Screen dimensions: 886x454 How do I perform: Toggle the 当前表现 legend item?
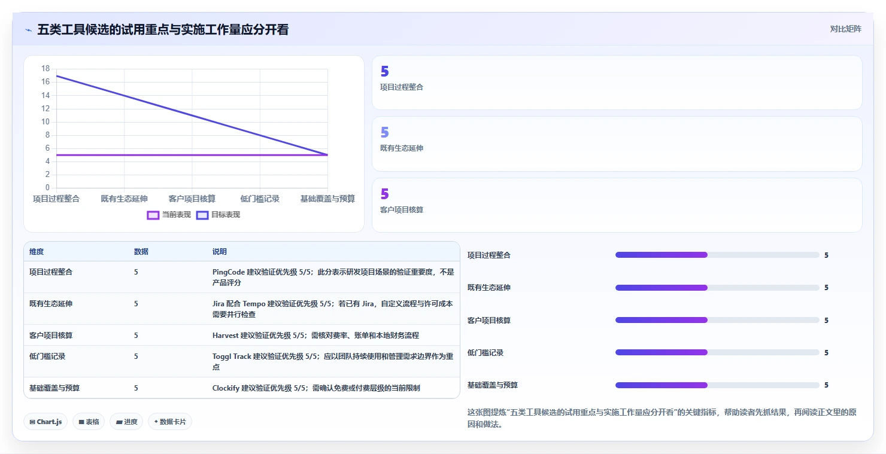coord(169,215)
